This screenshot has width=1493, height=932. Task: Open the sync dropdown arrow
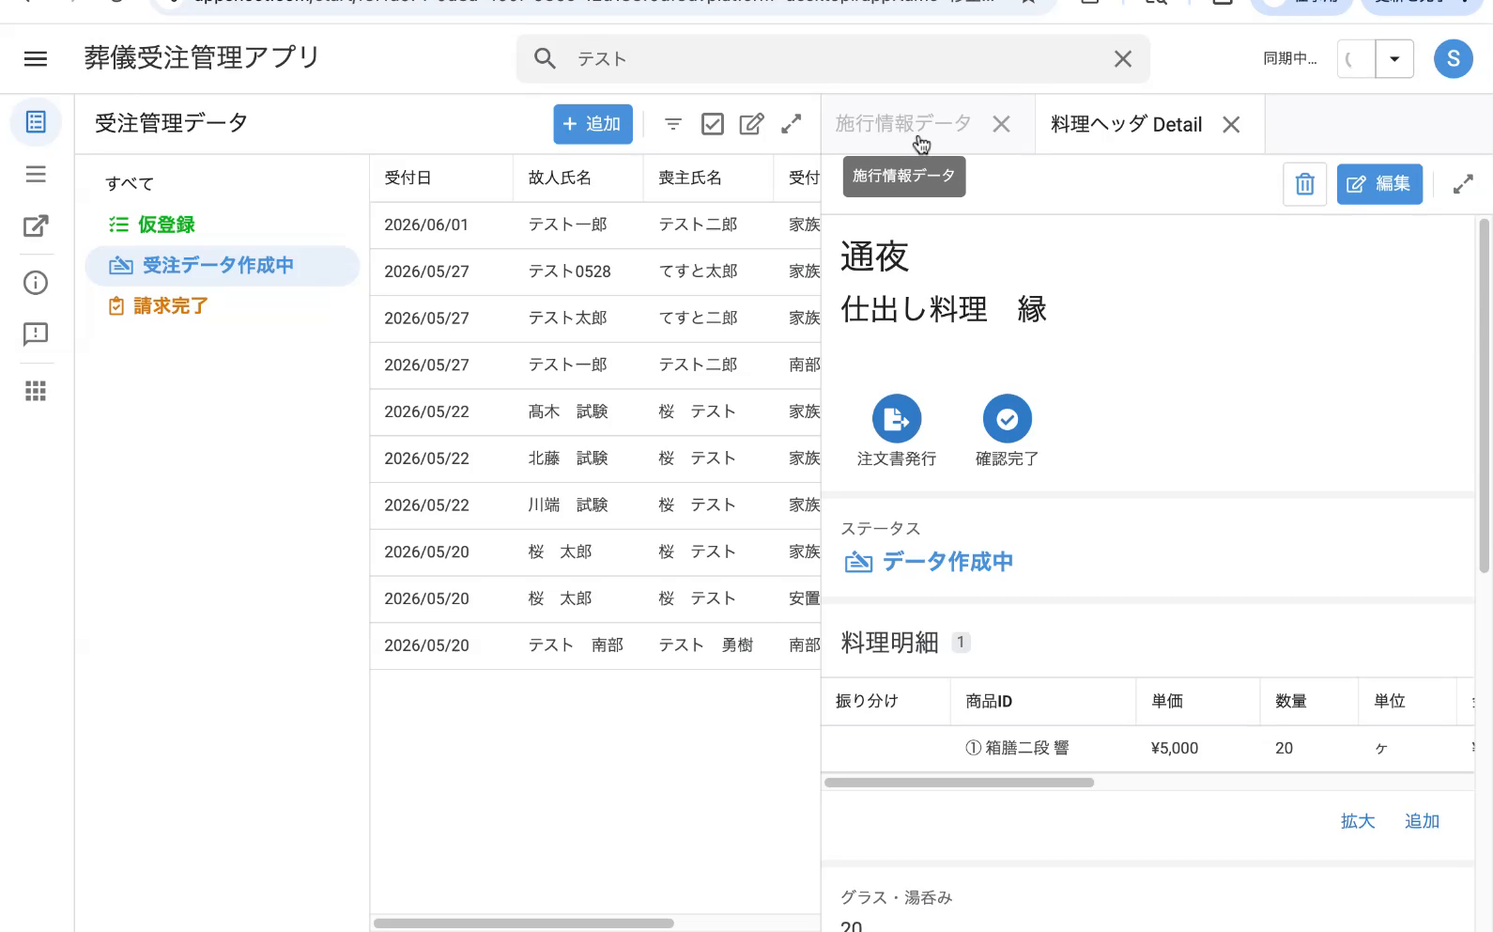point(1394,59)
